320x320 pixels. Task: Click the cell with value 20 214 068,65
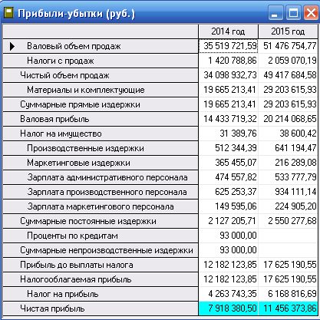point(288,119)
